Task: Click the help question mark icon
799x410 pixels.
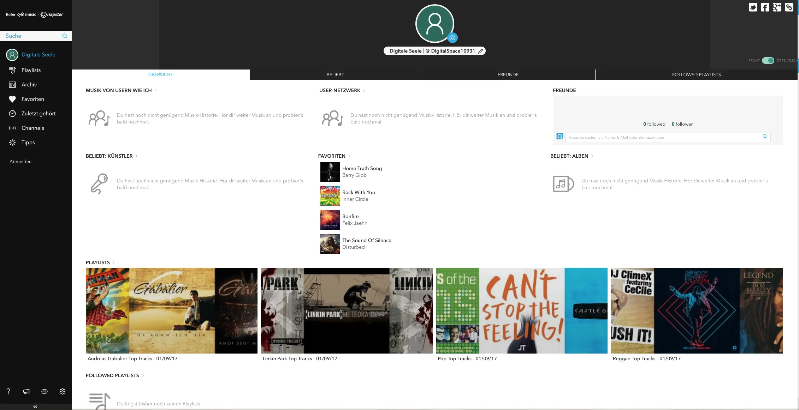Action: tap(8, 391)
